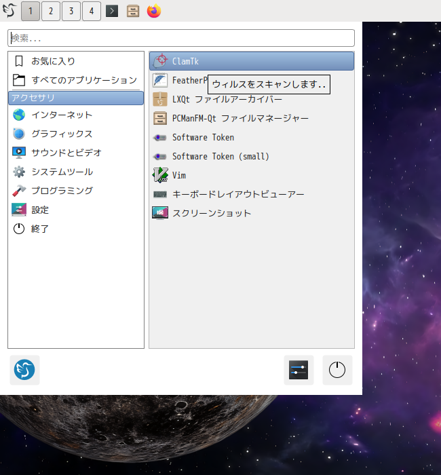The width and height of the screenshot is (441, 475).
Task: Open the 設定 category
Action: (x=76, y=210)
